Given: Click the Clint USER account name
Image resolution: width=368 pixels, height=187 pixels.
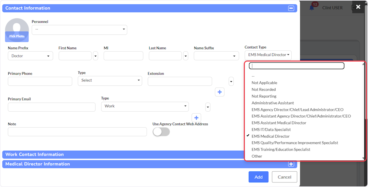Looking at the screenshot, I should 332,8.
